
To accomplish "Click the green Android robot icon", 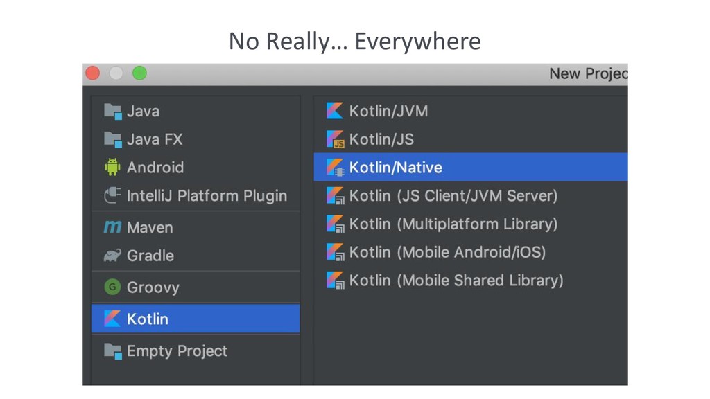I will pos(112,167).
